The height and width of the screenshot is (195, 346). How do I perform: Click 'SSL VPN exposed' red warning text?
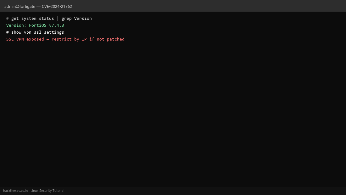point(25,39)
